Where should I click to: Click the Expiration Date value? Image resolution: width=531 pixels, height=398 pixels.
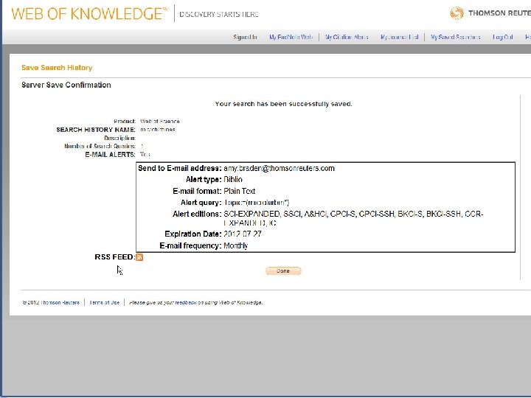point(243,234)
